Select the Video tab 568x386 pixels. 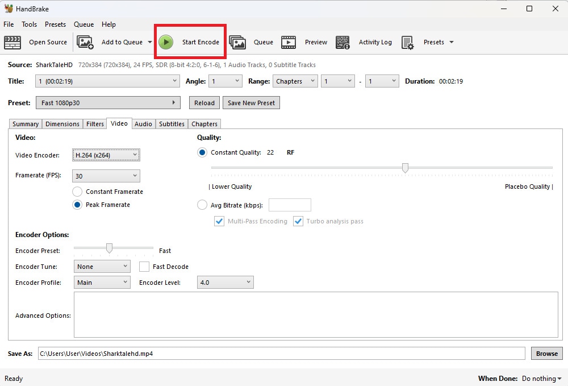(x=119, y=123)
